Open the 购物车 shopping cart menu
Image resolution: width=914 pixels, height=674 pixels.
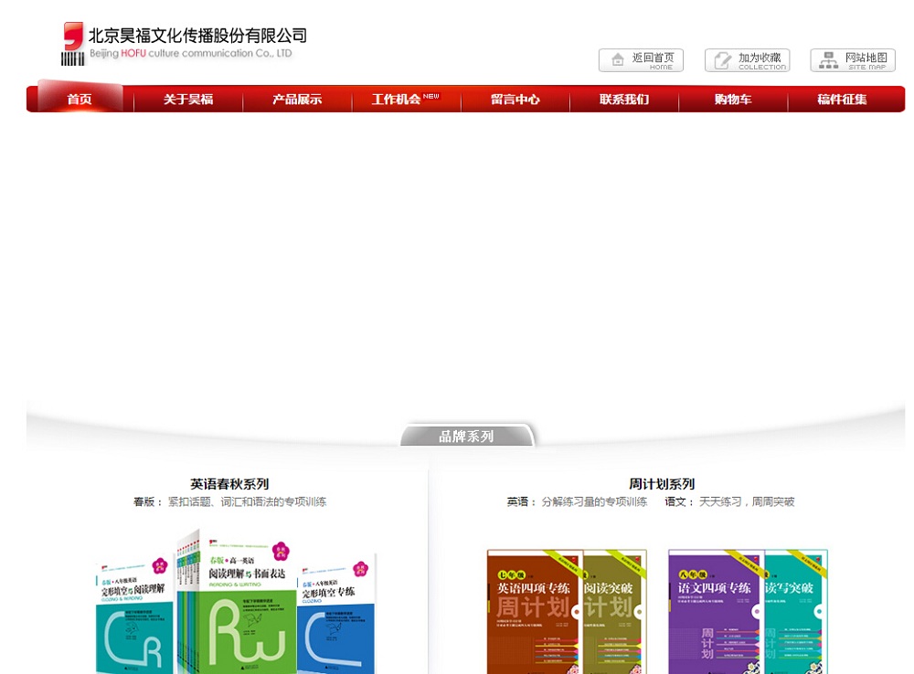(x=733, y=99)
